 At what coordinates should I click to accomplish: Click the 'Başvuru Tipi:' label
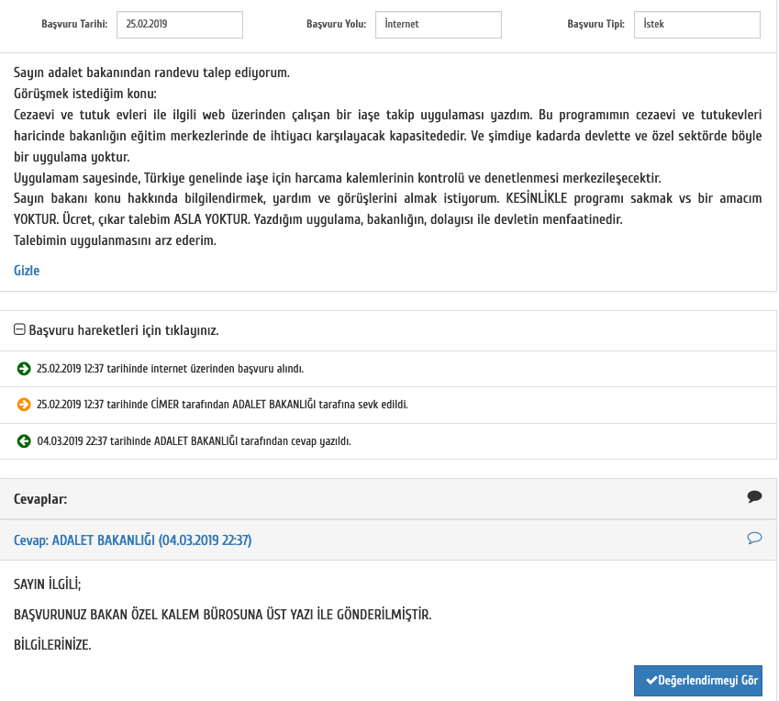[596, 24]
